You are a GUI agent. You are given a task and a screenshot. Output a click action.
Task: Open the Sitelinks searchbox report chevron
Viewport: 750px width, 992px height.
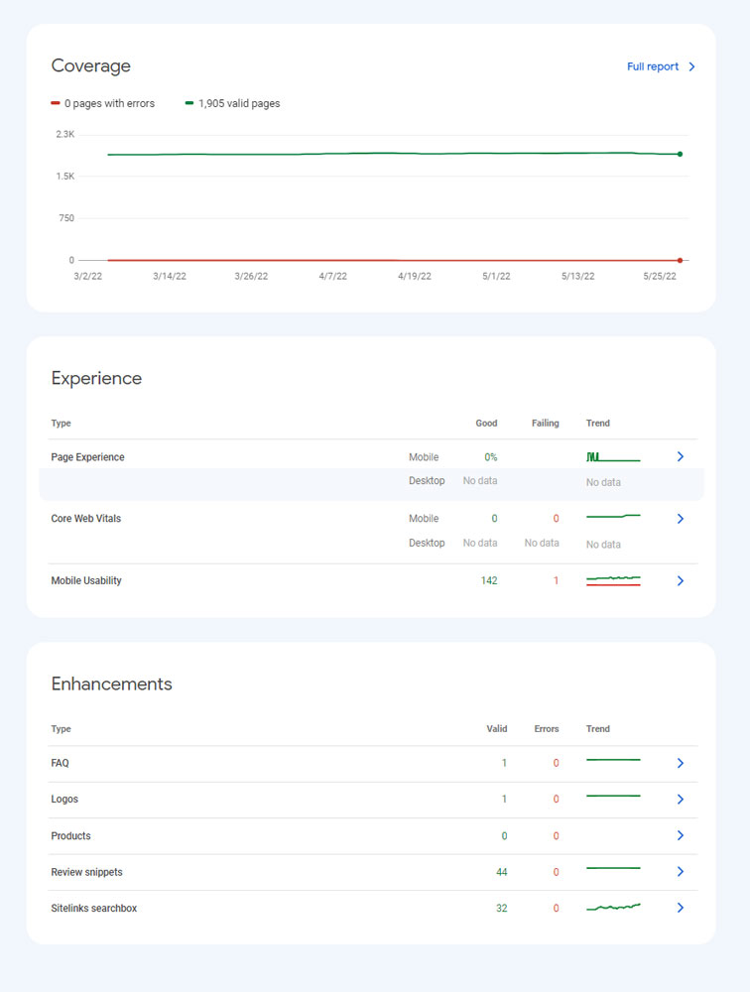[x=681, y=908]
